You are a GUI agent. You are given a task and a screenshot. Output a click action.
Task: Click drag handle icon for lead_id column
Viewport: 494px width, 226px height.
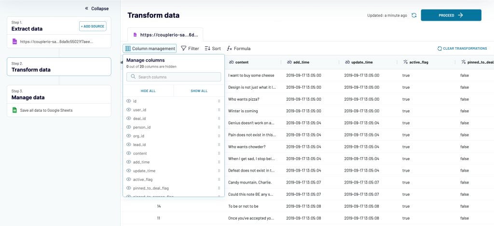point(219,145)
